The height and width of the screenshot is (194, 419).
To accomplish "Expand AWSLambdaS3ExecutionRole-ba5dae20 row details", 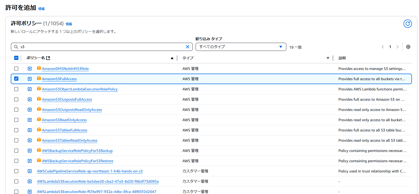I will tap(30, 181).
